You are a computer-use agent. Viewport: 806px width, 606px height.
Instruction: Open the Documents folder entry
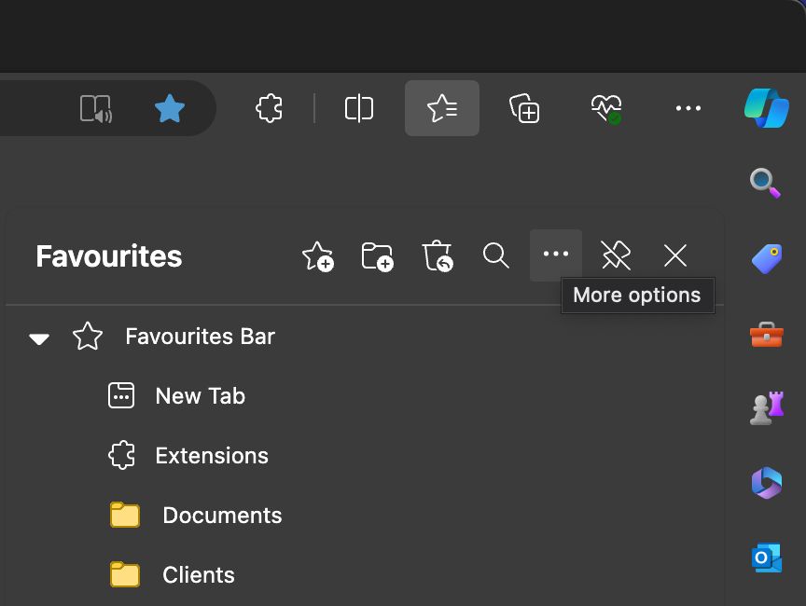(222, 515)
